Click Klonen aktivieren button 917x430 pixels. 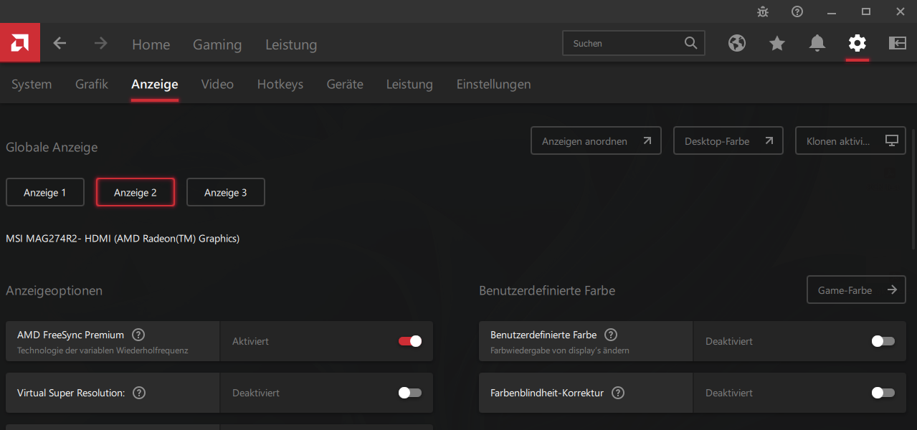(x=850, y=141)
